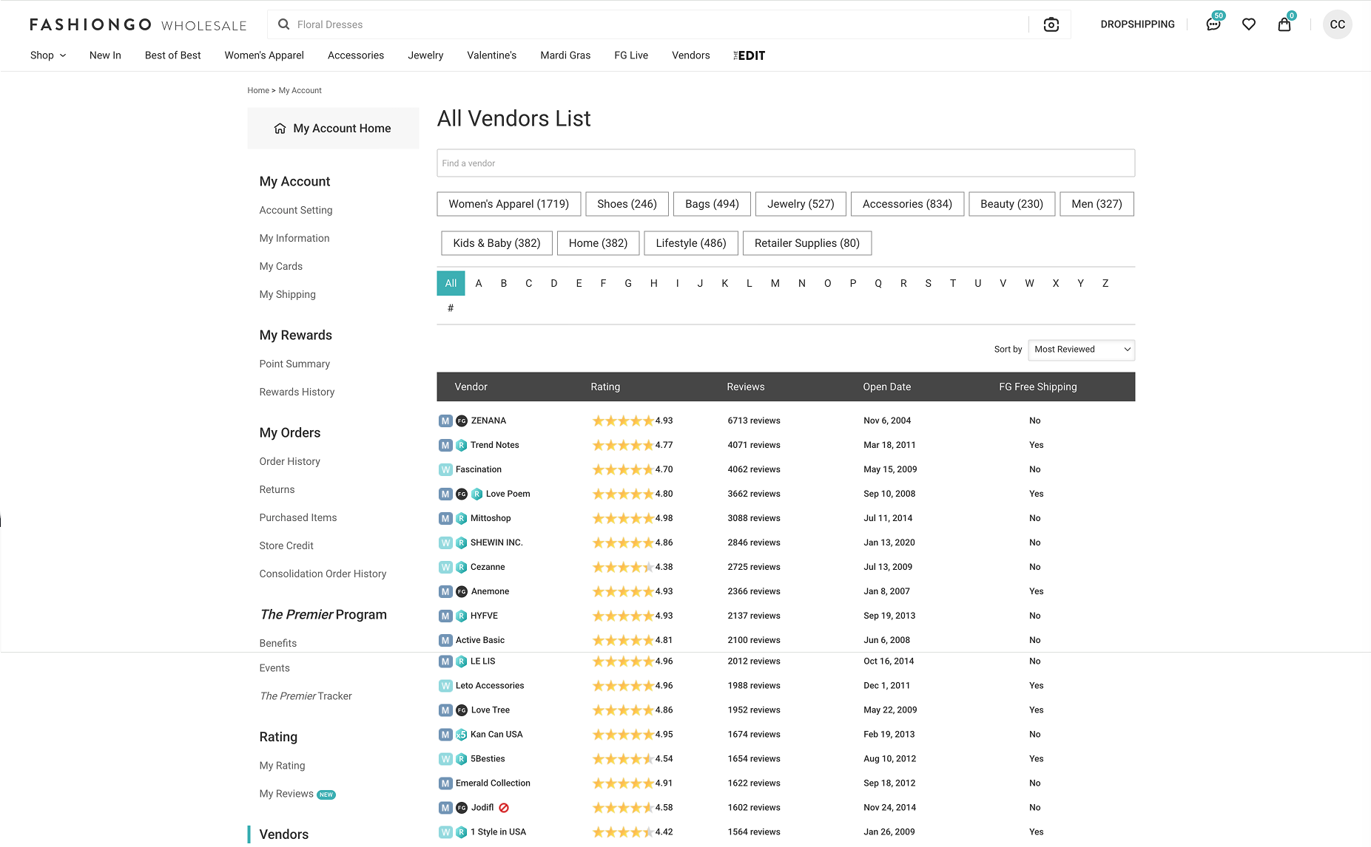Open the ZENANA vendor link
The height and width of the screenshot is (847, 1371).
(x=488, y=421)
